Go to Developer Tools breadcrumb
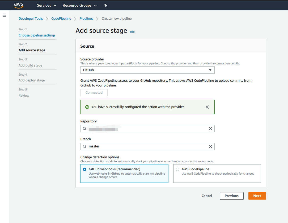Image resolution: width=288 pixels, height=223 pixels. (x=31, y=19)
